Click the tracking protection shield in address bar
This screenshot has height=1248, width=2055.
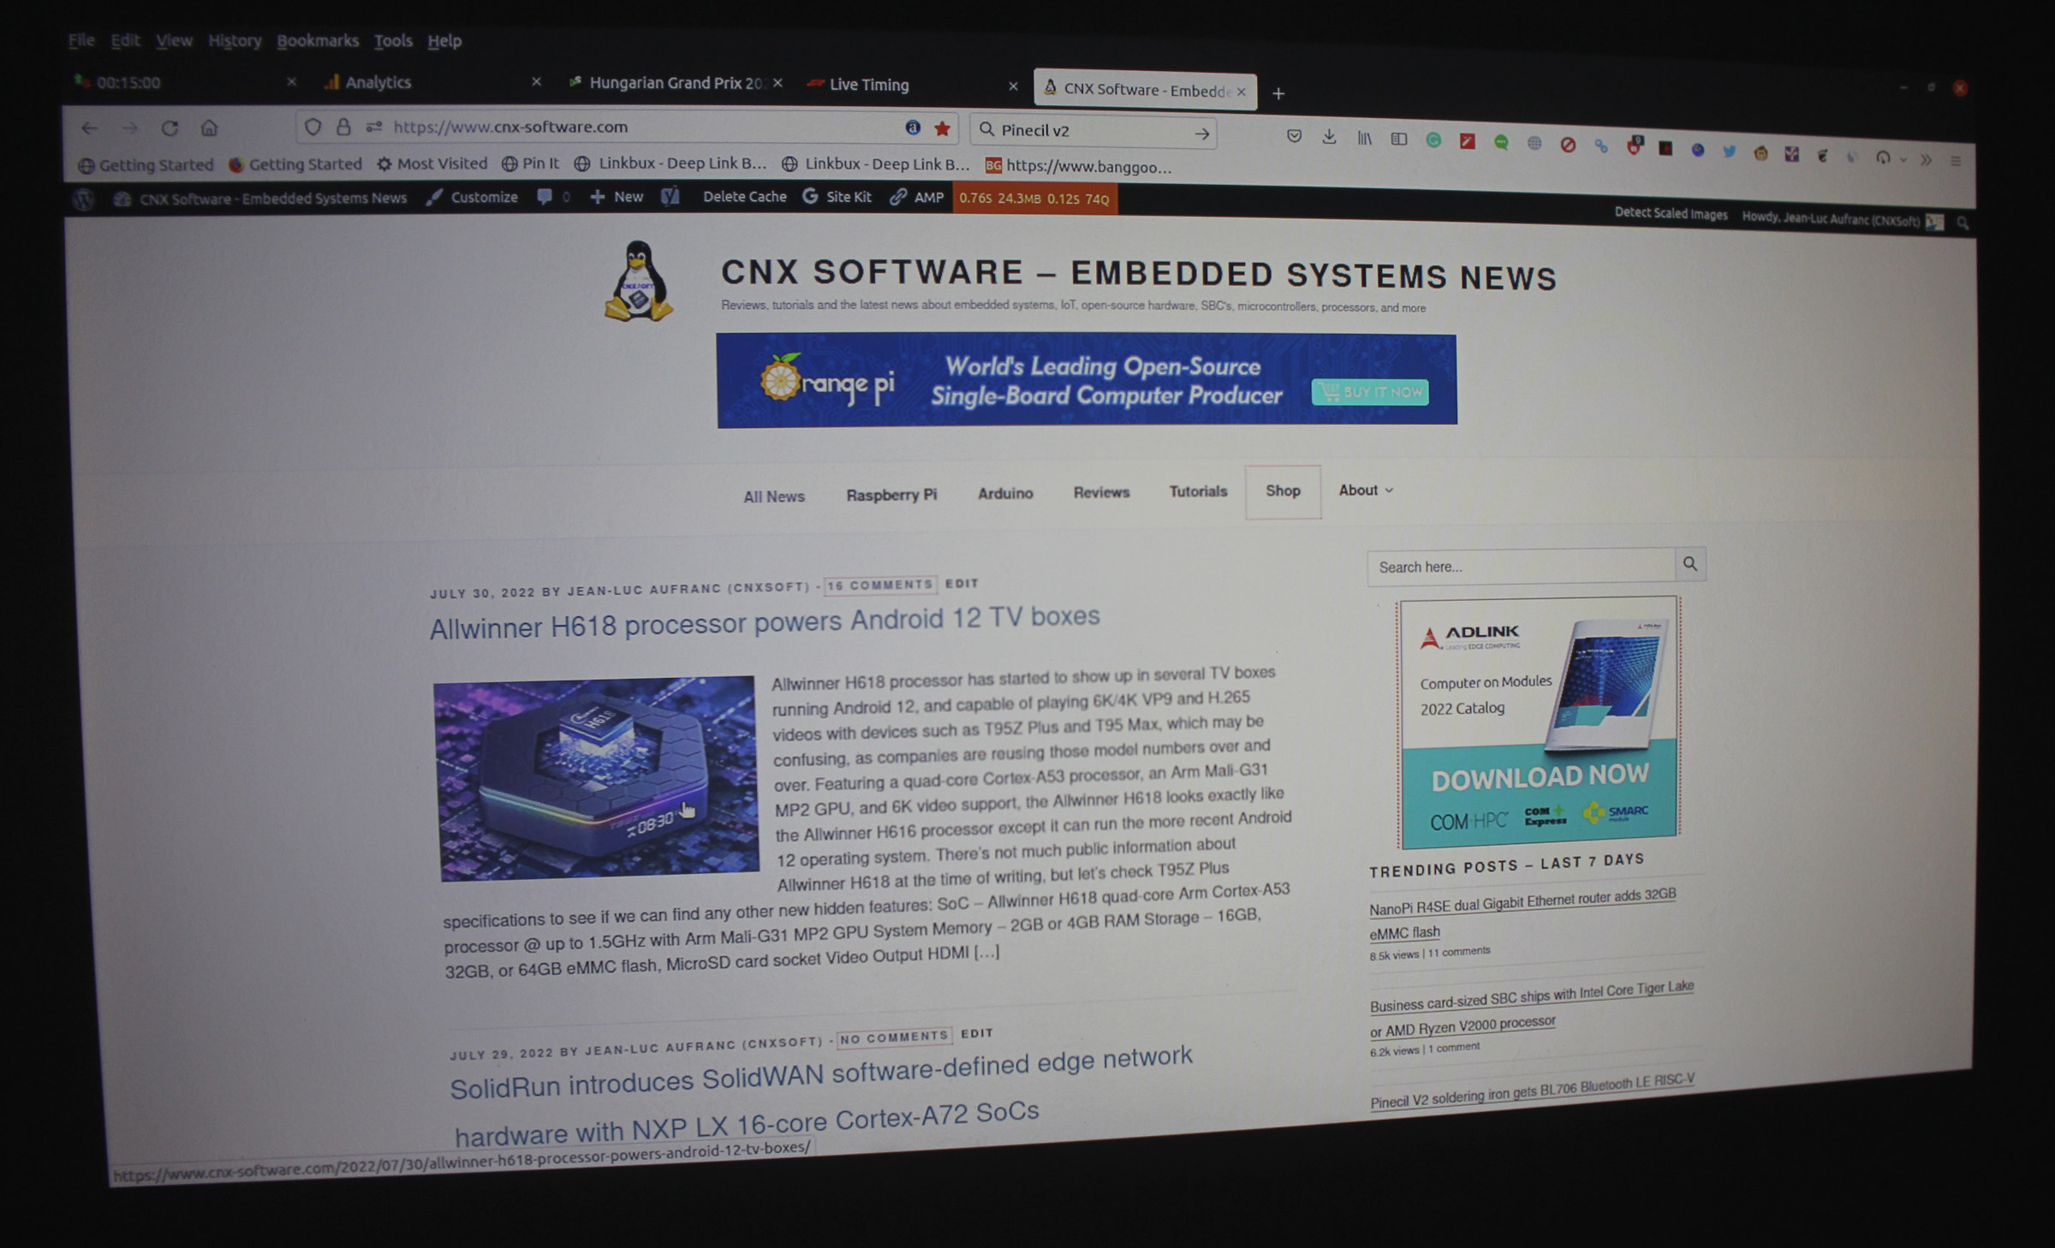click(313, 128)
